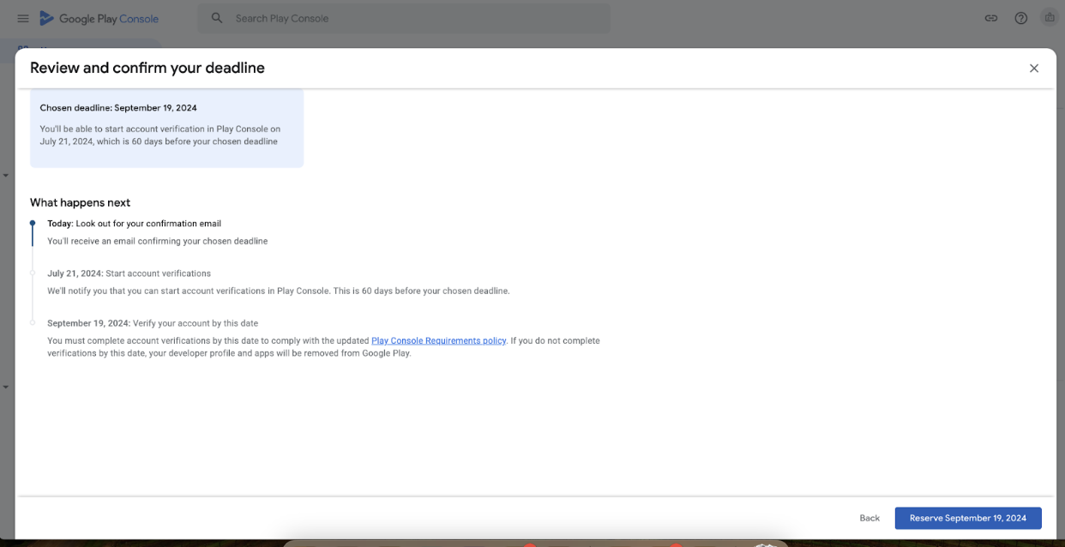Open the help question mark icon

click(1020, 18)
